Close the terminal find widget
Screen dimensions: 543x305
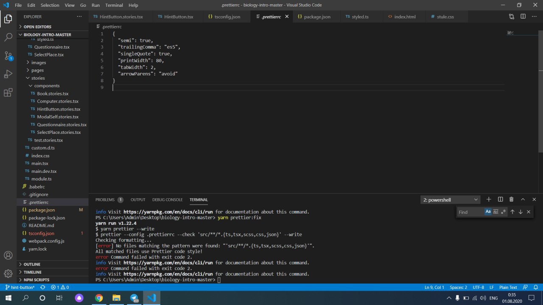coord(529,212)
